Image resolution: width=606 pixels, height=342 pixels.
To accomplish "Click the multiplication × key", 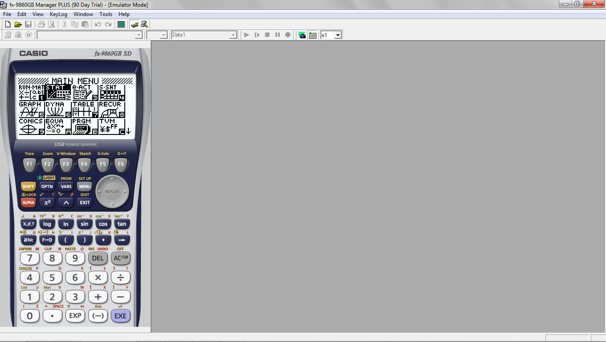I will [98, 278].
